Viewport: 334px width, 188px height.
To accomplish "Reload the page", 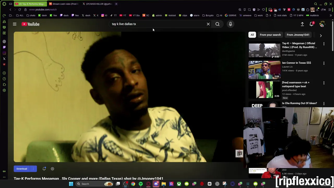I will [20, 10].
